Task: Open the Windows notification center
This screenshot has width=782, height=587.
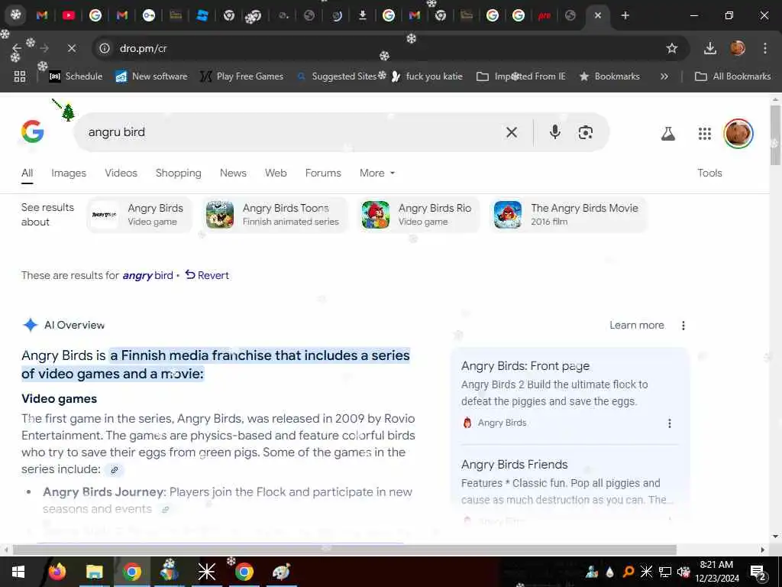Action: 758,572
